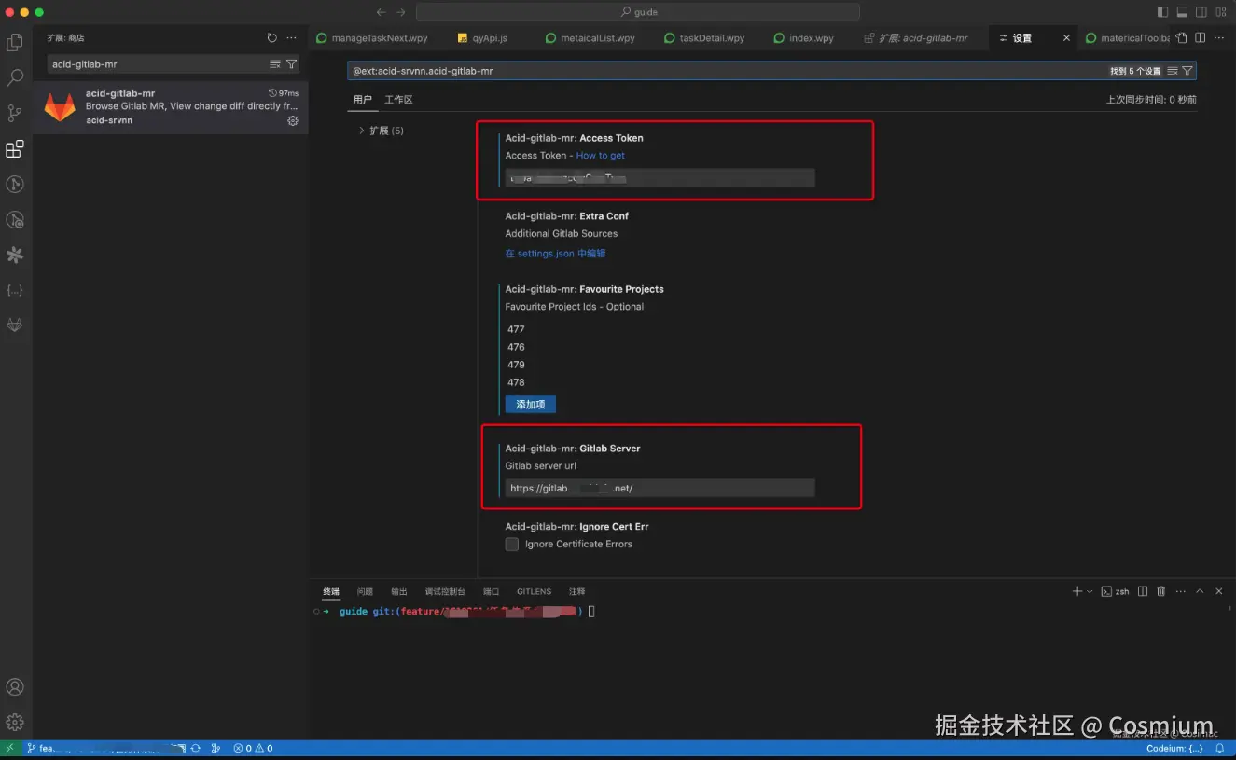1236x760 pixels.
Task: Switch to the GITLENS panel tab
Action: (534, 591)
